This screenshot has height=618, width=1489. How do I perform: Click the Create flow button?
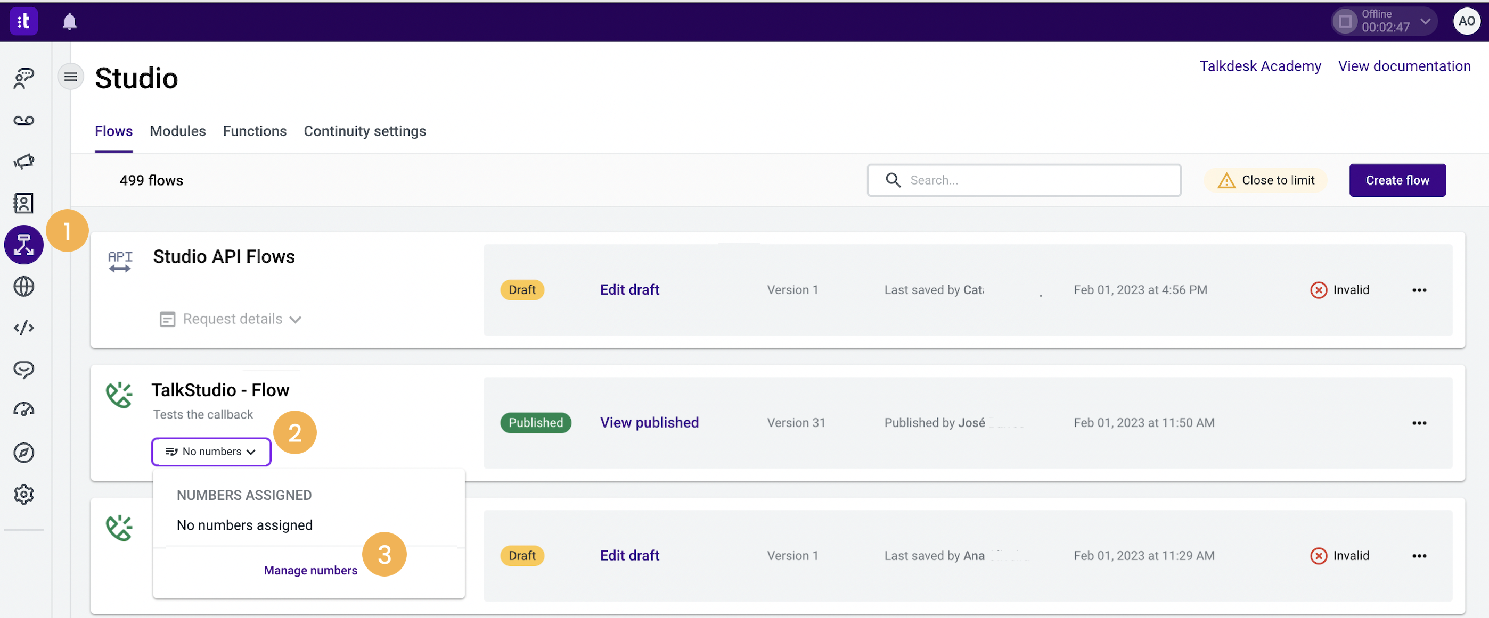click(1397, 180)
